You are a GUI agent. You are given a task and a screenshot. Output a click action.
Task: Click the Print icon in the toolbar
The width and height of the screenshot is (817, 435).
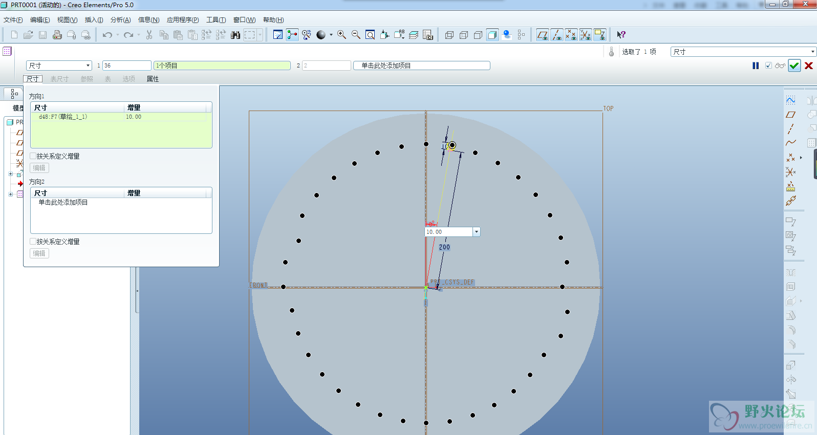pos(57,35)
